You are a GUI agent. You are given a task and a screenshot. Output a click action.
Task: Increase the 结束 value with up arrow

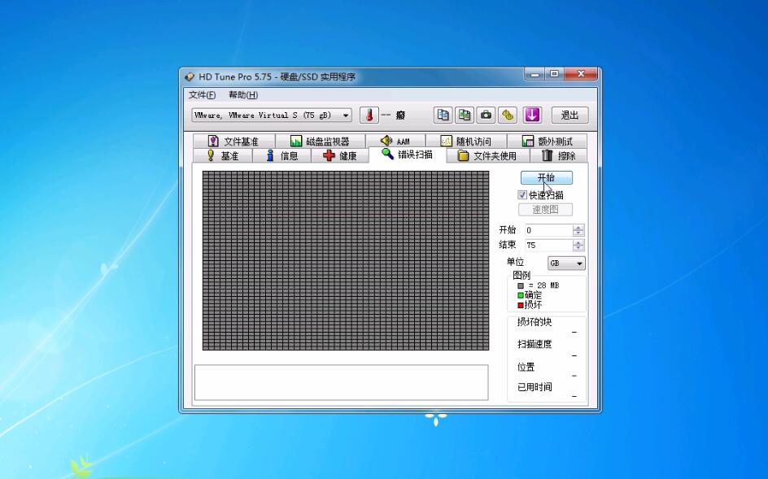578,242
